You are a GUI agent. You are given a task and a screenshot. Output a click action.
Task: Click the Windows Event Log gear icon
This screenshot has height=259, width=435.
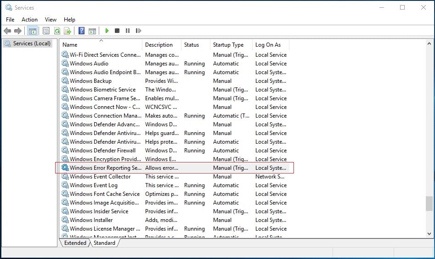[x=65, y=185]
